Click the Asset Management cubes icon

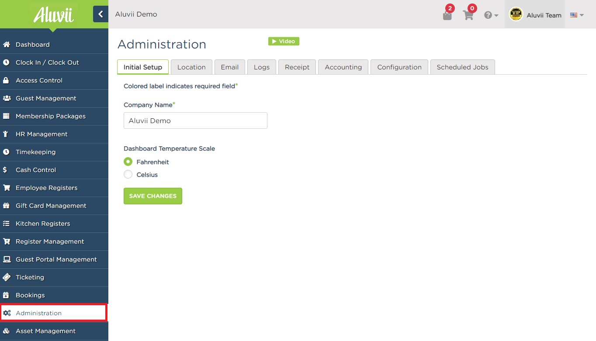coord(7,331)
